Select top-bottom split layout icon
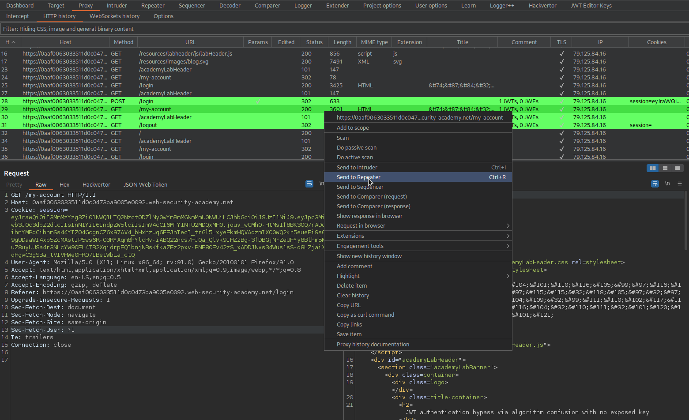689x420 pixels. (x=665, y=168)
